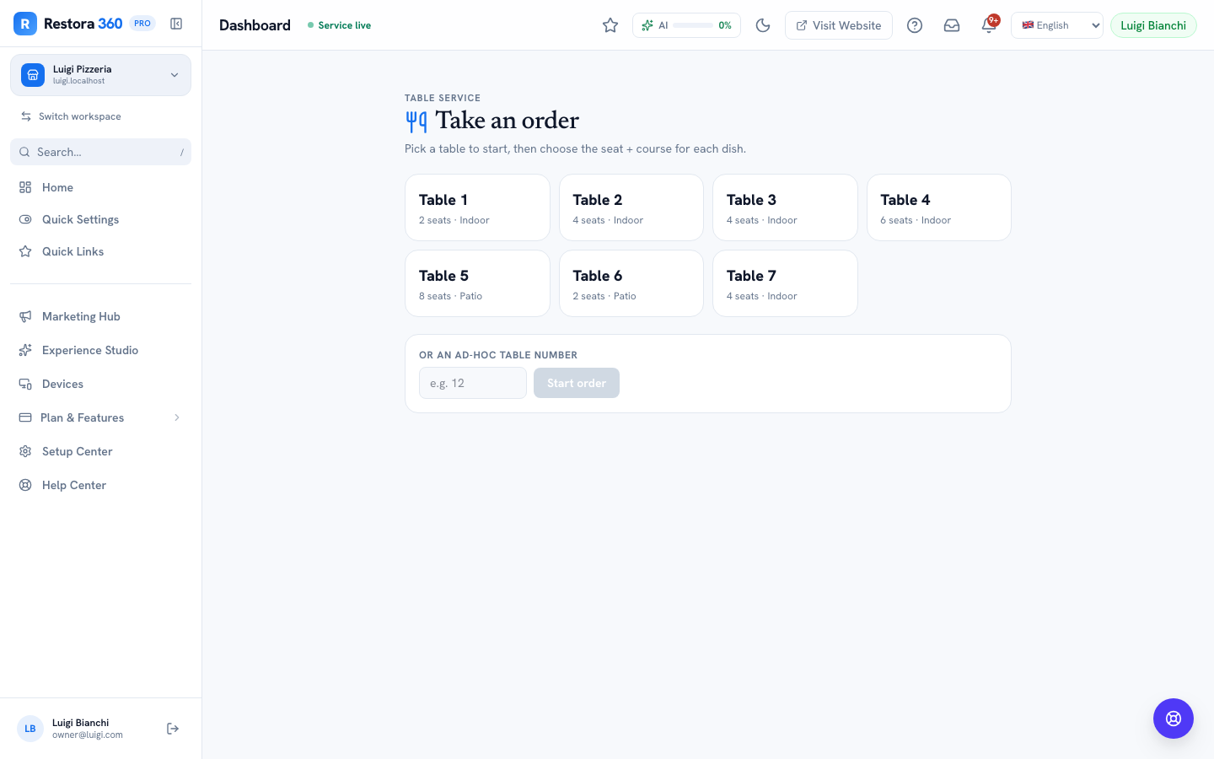Select the Table 5 patio card
The height and width of the screenshot is (759, 1214).
[477, 283]
